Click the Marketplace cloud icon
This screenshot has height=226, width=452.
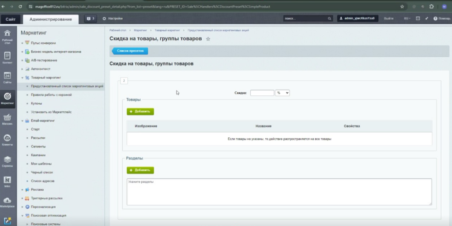coord(8,202)
